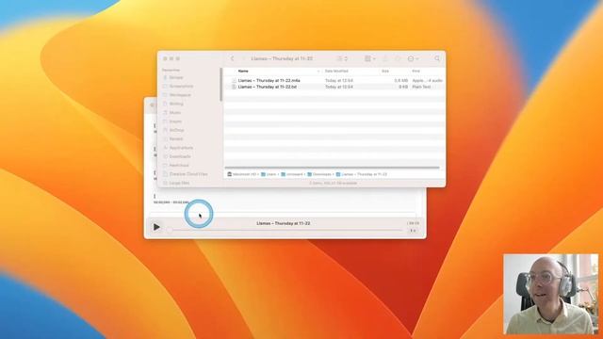Click the Finder horizontal scrollbar
The width and height of the screenshot is (603, 339).
click(x=332, y=168)
